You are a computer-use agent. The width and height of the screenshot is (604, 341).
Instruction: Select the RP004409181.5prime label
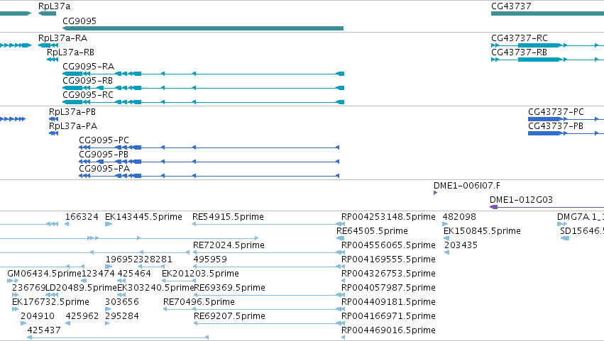click(x=388, y=303)
